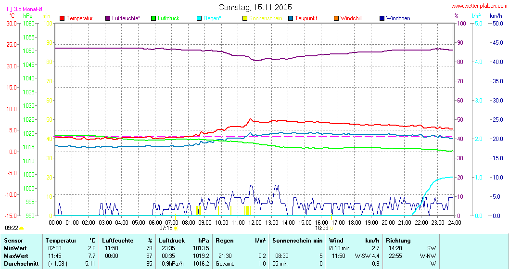Screen dimensions: 509x269
Task: Click the cyan Regen legend swatch
Action: tap(199, 18)
